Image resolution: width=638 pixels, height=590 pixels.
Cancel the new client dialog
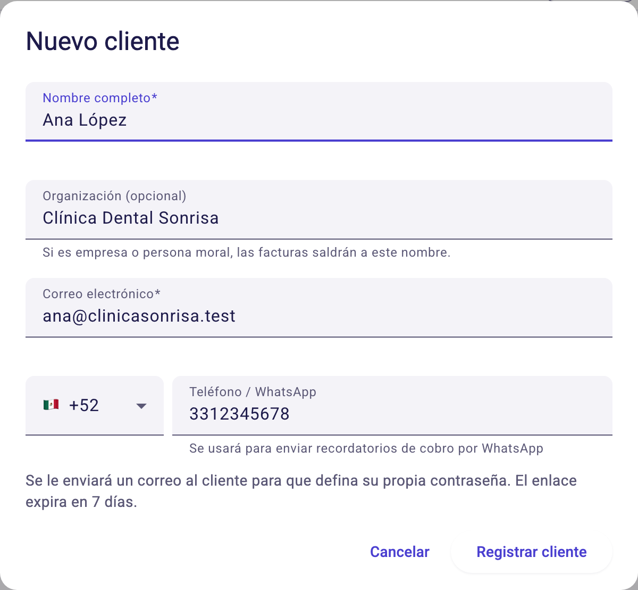point(400,552)
